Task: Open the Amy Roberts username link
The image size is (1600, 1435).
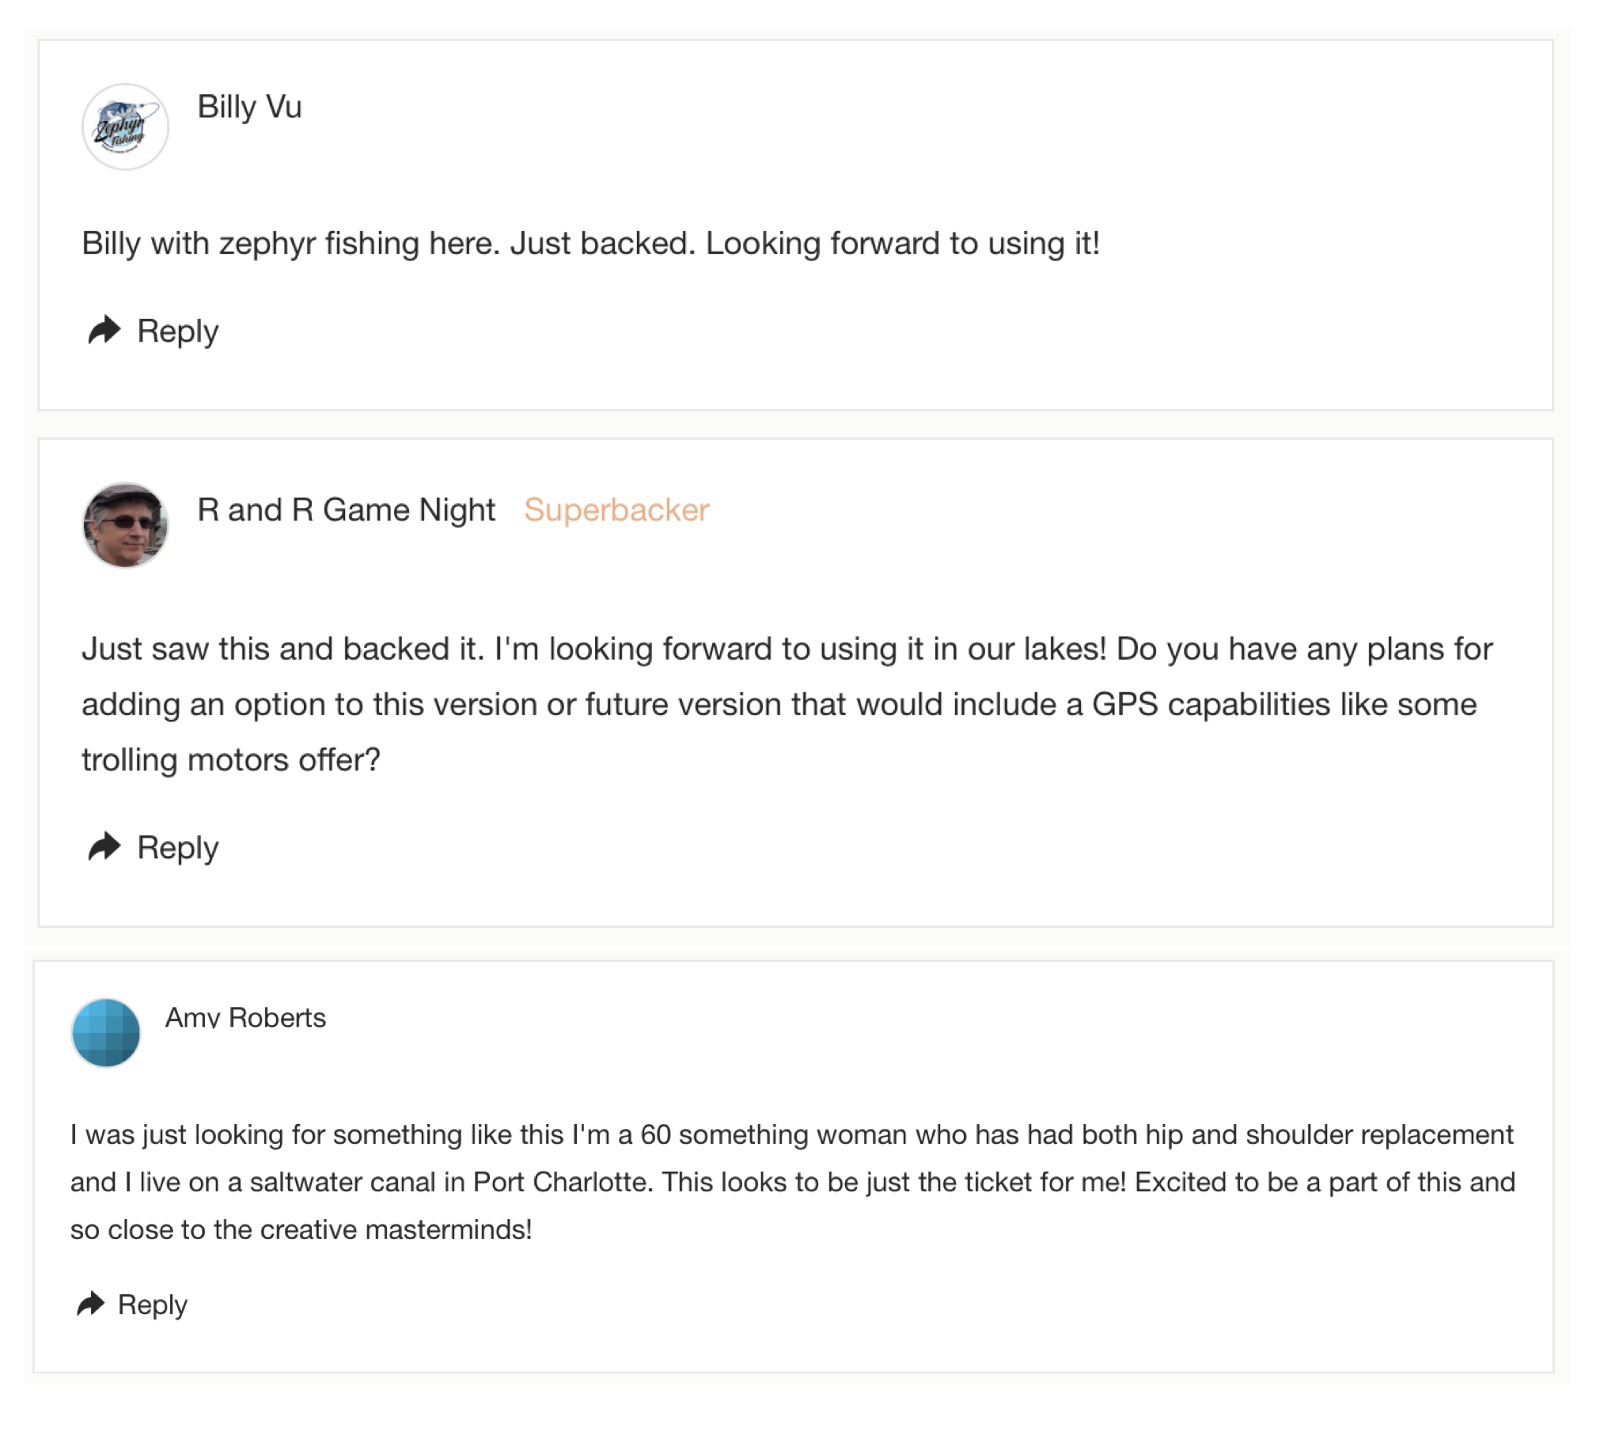Action: coord(245,1017)
